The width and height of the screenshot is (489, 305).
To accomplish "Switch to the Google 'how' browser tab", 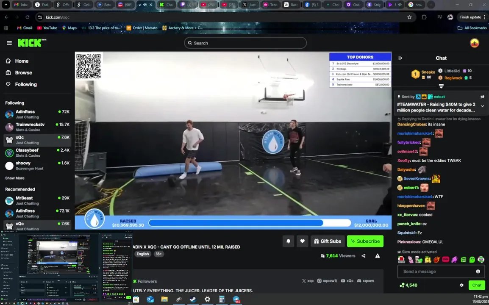I will click(415, 5).
